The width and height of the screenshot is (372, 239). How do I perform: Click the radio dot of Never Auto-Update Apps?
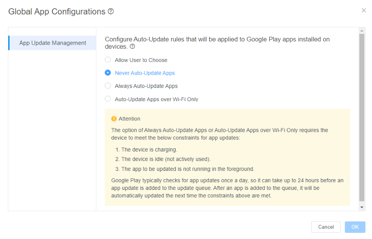(108, 73)
